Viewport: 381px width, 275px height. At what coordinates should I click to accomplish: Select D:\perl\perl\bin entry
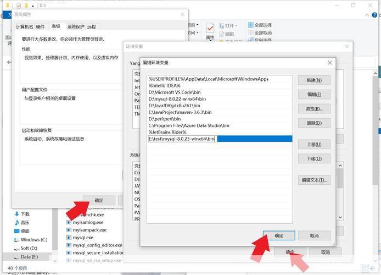[x=220, y=119]
